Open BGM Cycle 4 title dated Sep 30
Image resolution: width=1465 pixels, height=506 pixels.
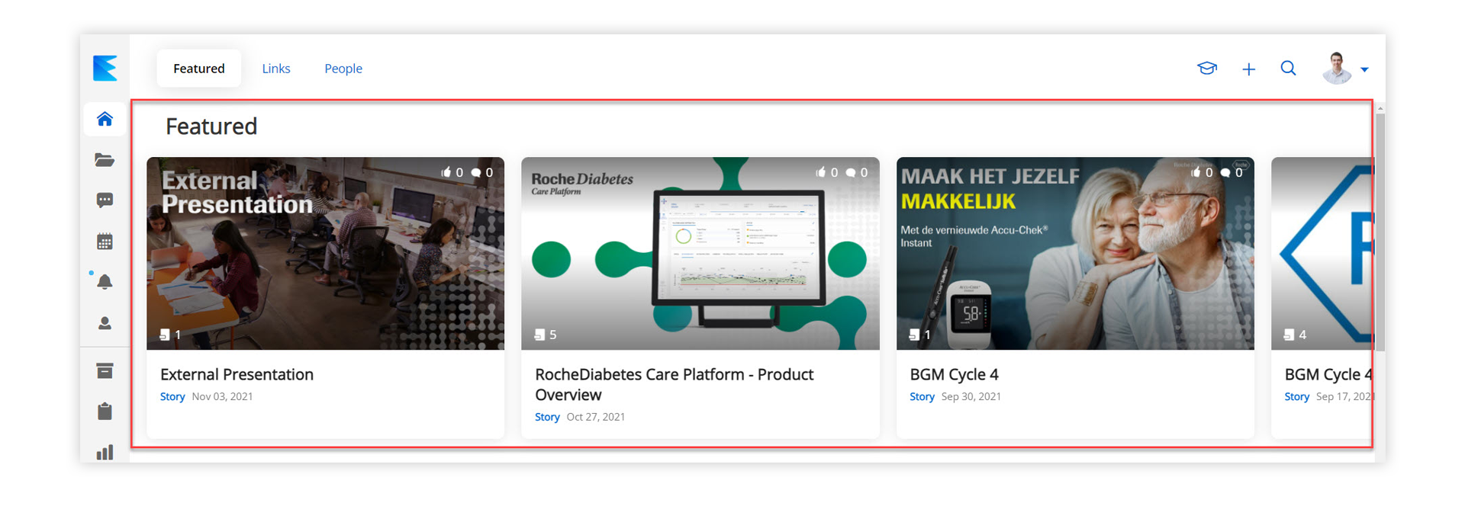click(x=954, y=374)
